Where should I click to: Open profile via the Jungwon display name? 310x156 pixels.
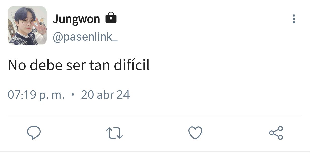click(x=76, y=19)
